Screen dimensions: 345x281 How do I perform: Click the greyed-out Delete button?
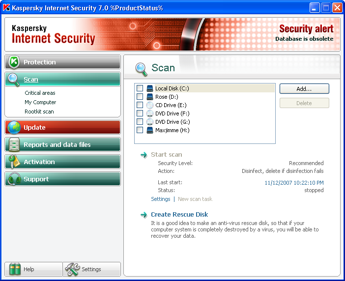[304, 103]
